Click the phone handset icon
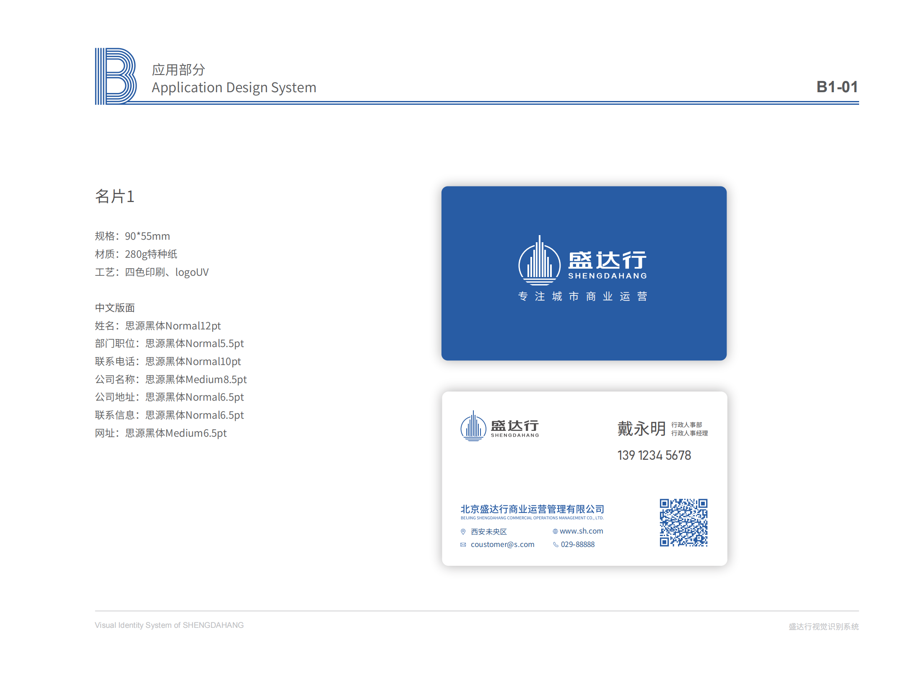 coord(556,544)
